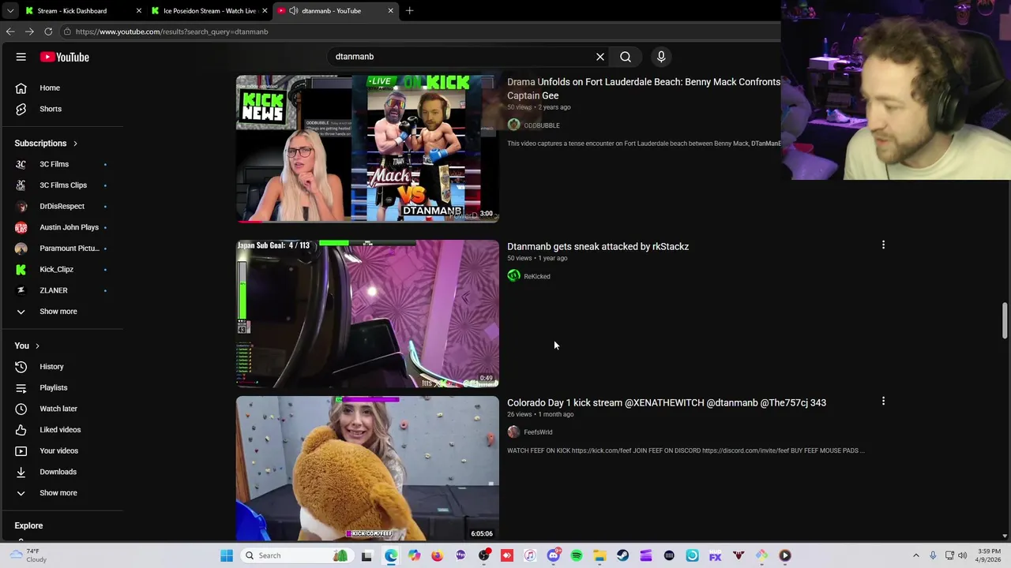The image size is (1011, 568).
Task: Go back in the browser
Action: [10, 32]
